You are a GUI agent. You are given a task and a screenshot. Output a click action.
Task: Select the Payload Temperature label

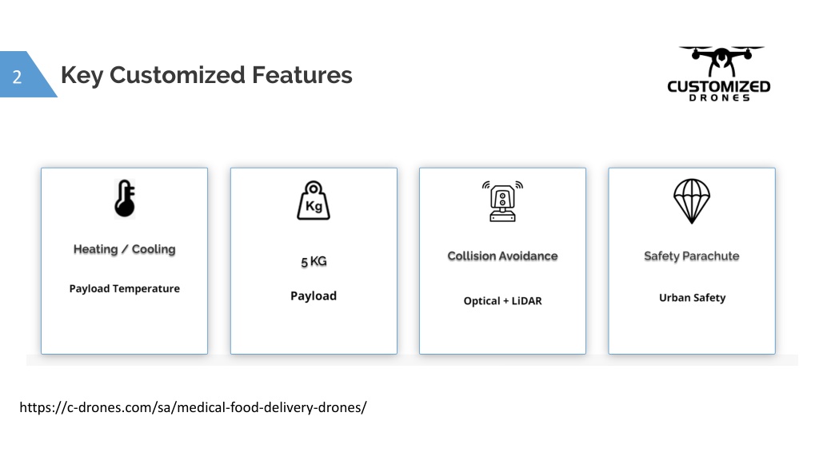click(x=124, y=288)
